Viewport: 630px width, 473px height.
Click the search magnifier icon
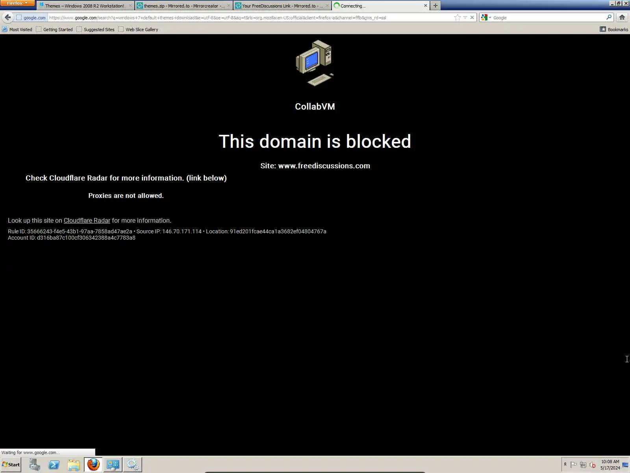(609, 17)
